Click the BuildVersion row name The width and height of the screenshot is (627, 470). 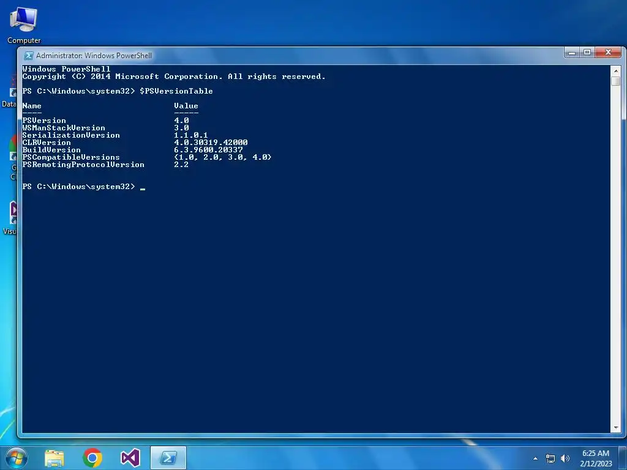51,150
